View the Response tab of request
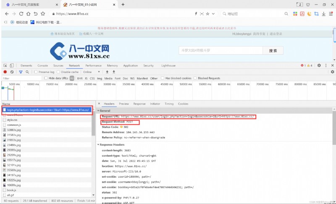Image resolution: width=336 pixels, height=204 pixels. coord(139,104)
